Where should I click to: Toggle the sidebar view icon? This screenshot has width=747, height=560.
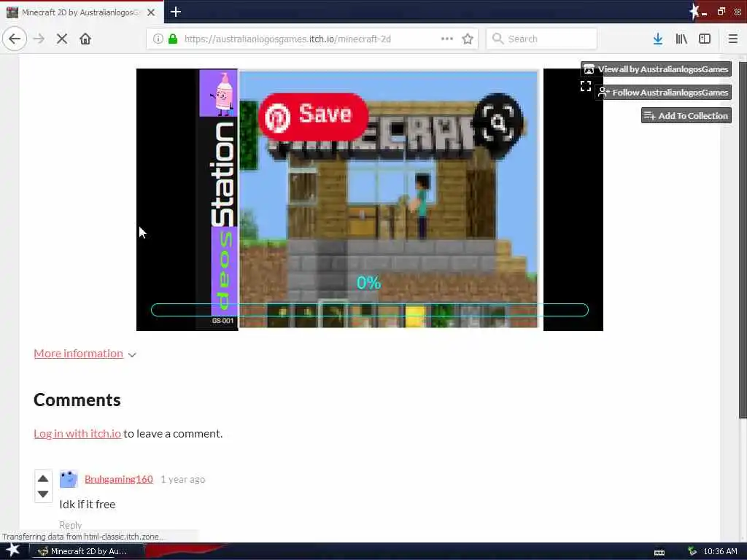tap(705, 39)
